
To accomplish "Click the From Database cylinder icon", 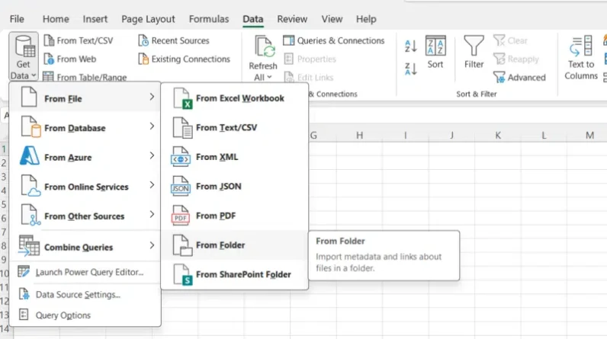I will (x=31, y=126).
